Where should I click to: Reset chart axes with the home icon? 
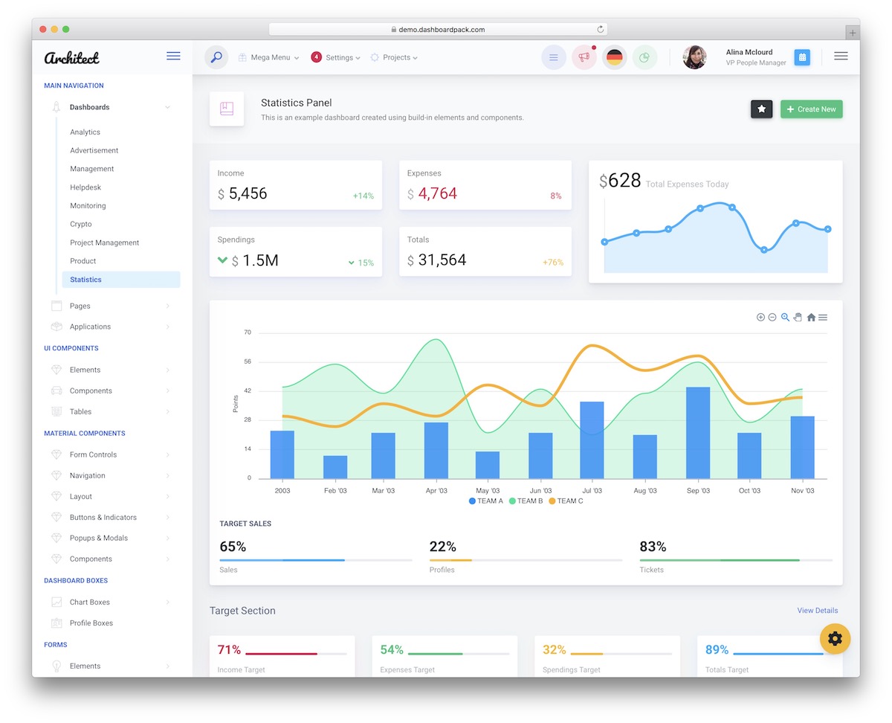(811, 317)
